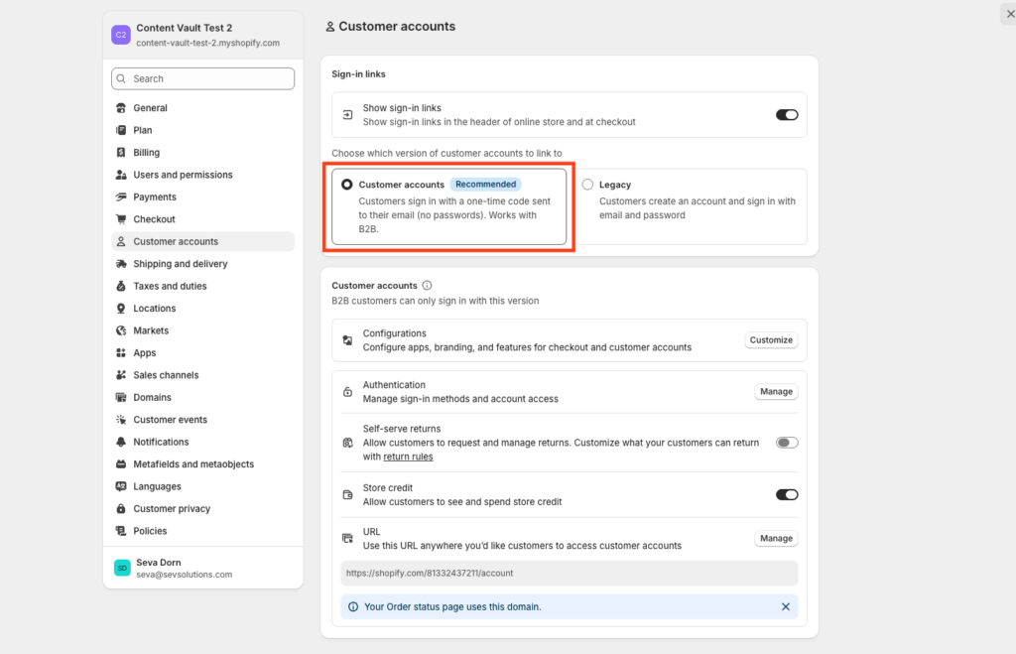Open Seva Dorn account menu
1016x654 pixels.
click(x=202, y=568)
